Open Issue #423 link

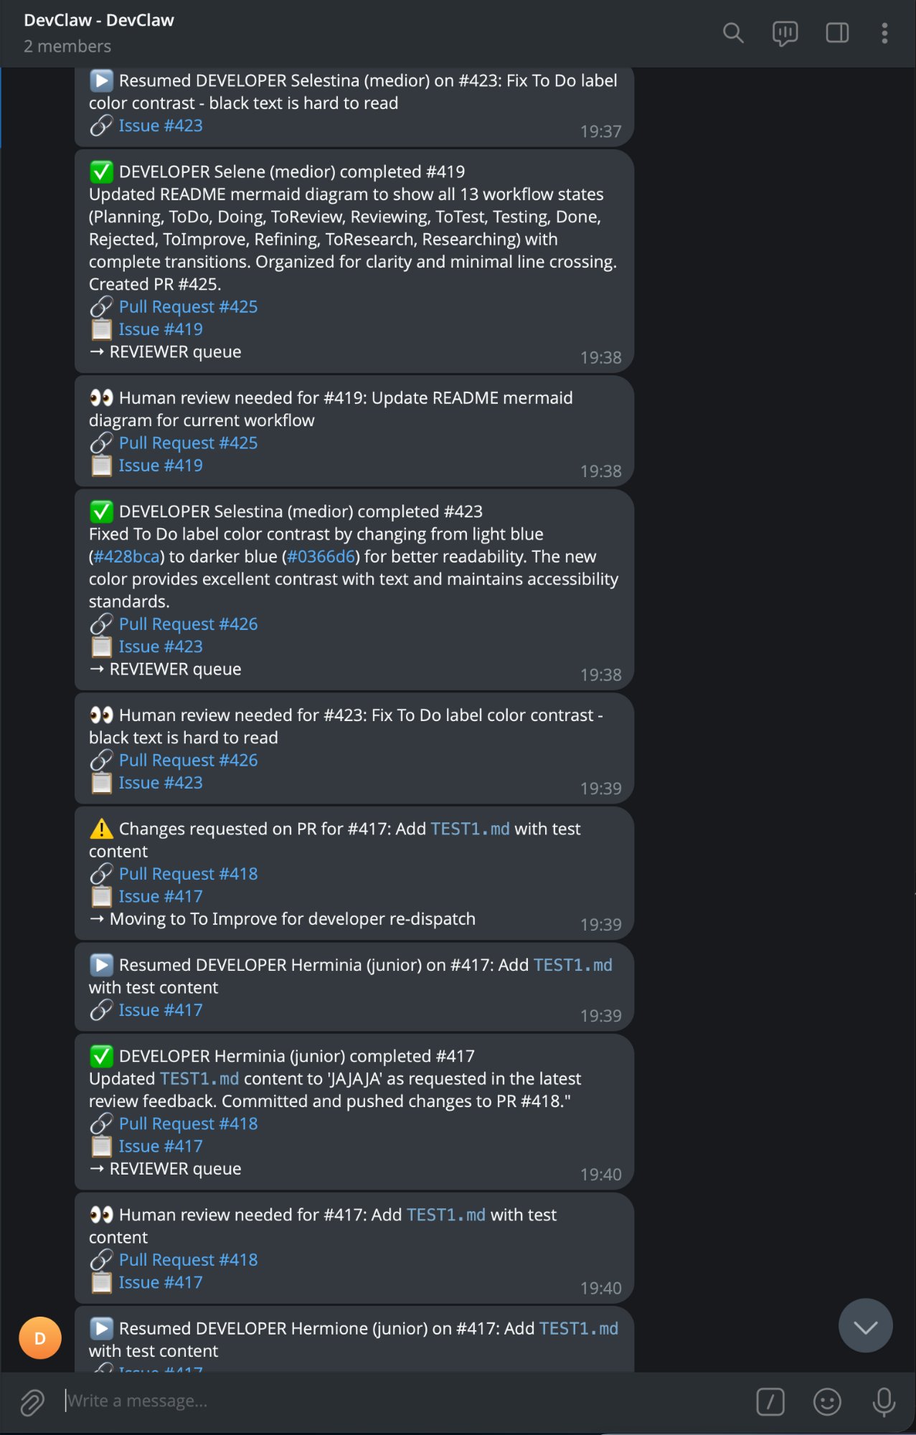coord(161,646)
